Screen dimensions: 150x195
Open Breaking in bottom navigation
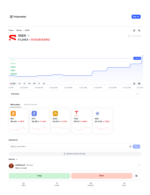click(91, 184)
